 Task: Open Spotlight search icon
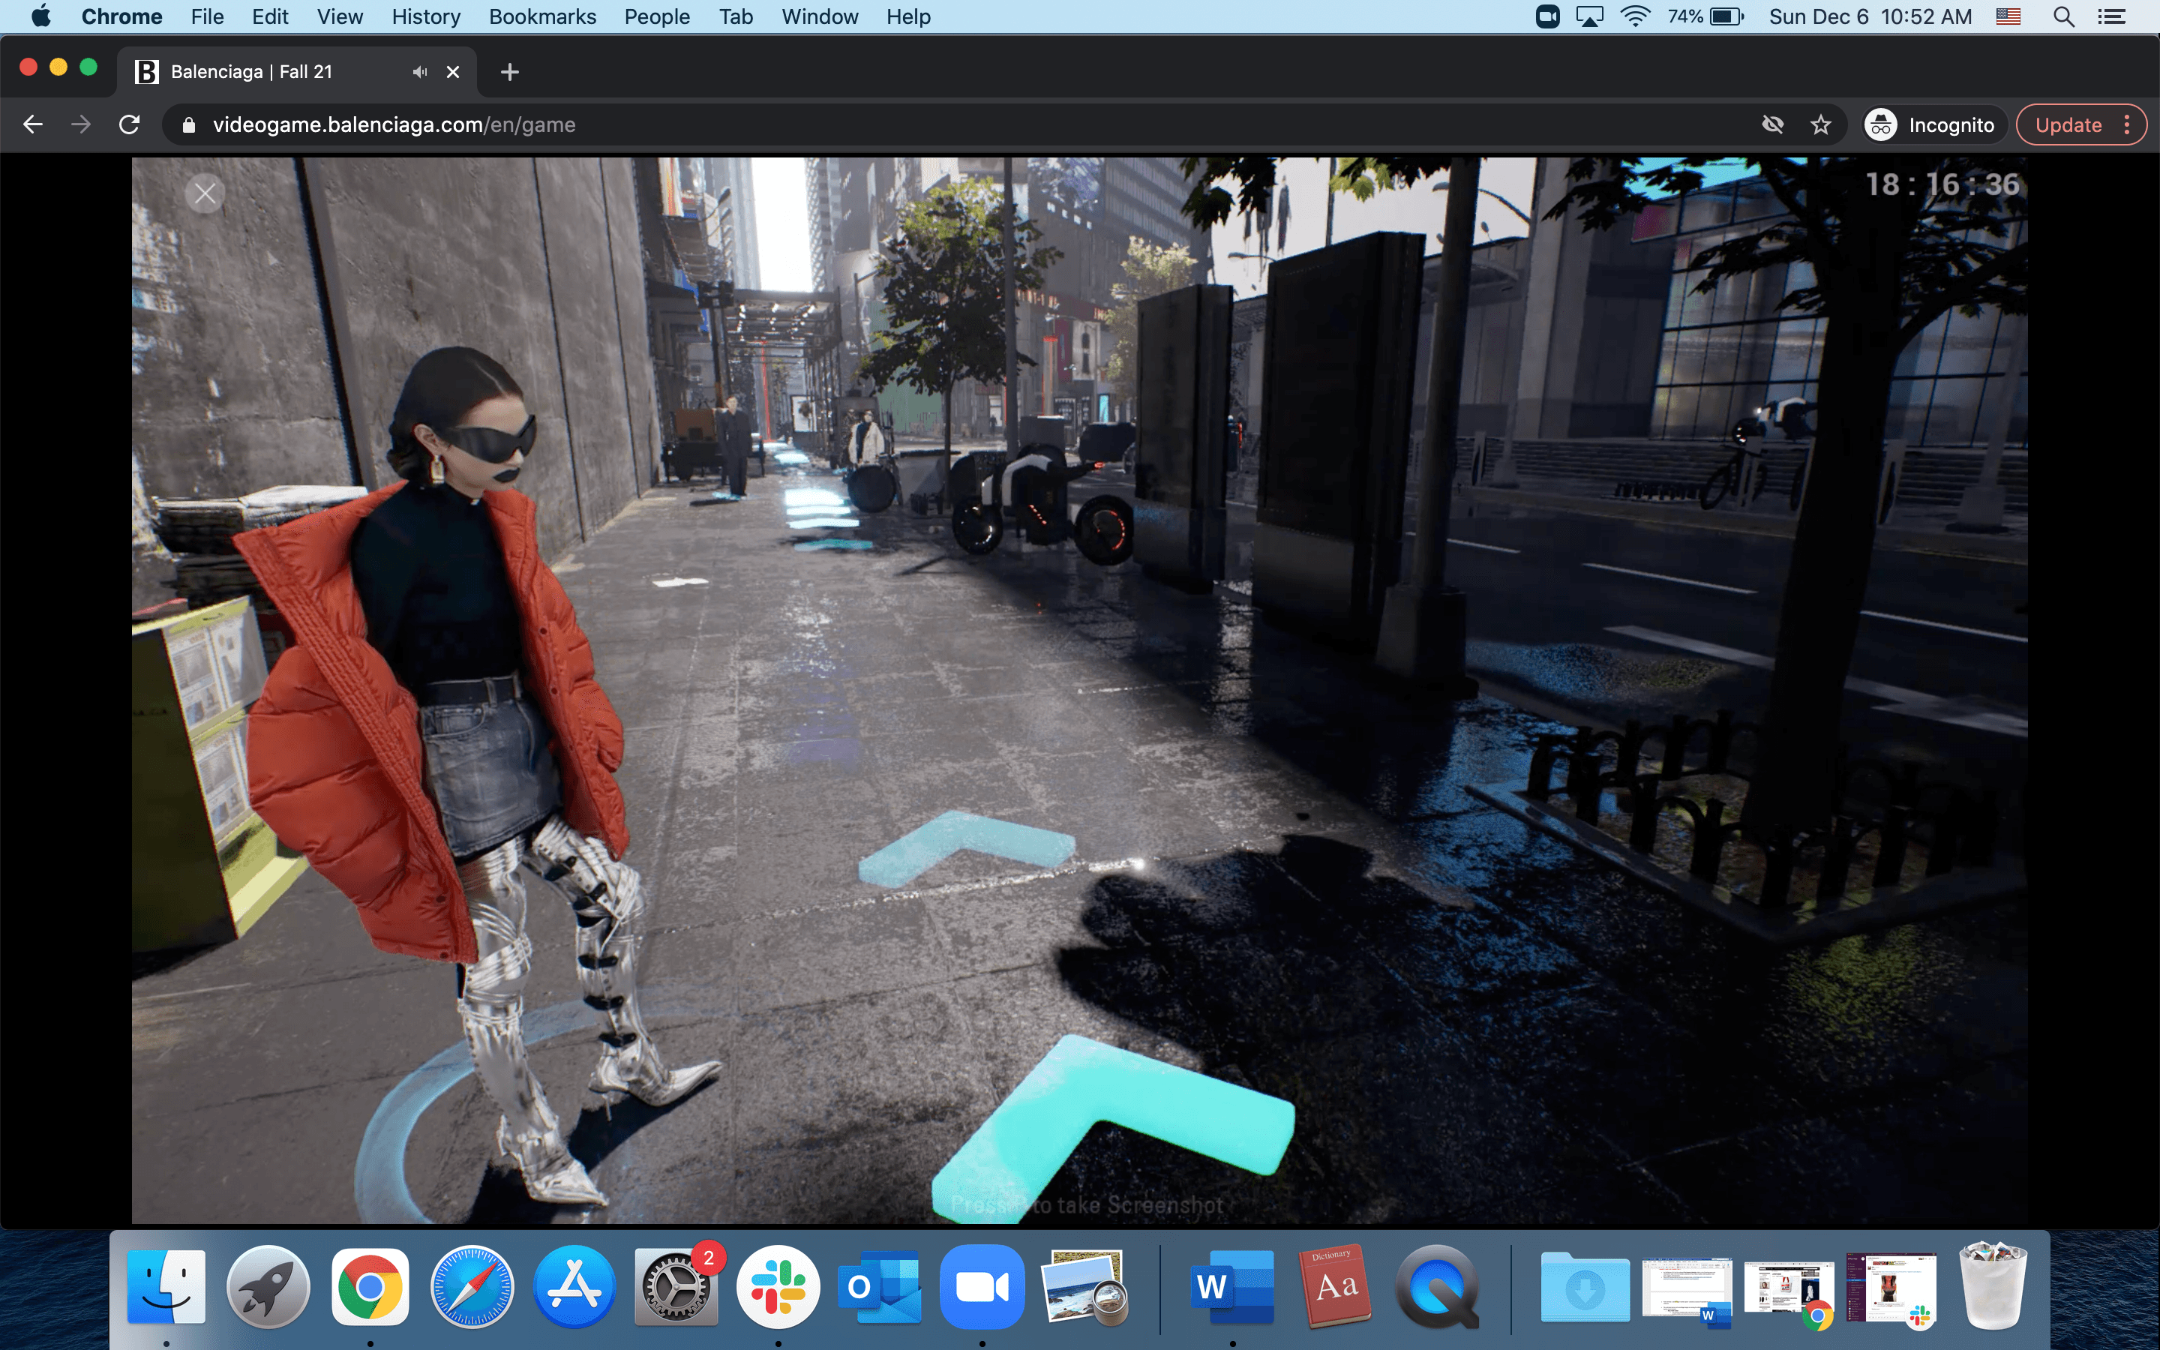point(2062,17)
